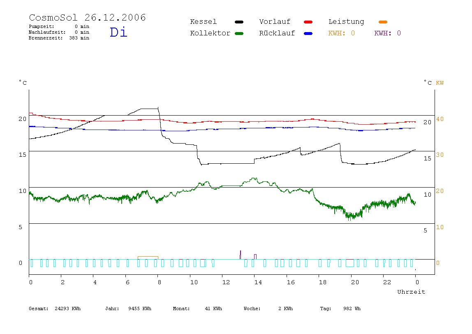Screen dimensions: 472x334
Task: Click the 'Kollektor' legend text
Action: coord(210,33)
